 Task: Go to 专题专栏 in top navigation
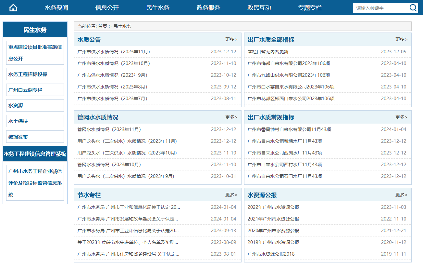[310, 8]
